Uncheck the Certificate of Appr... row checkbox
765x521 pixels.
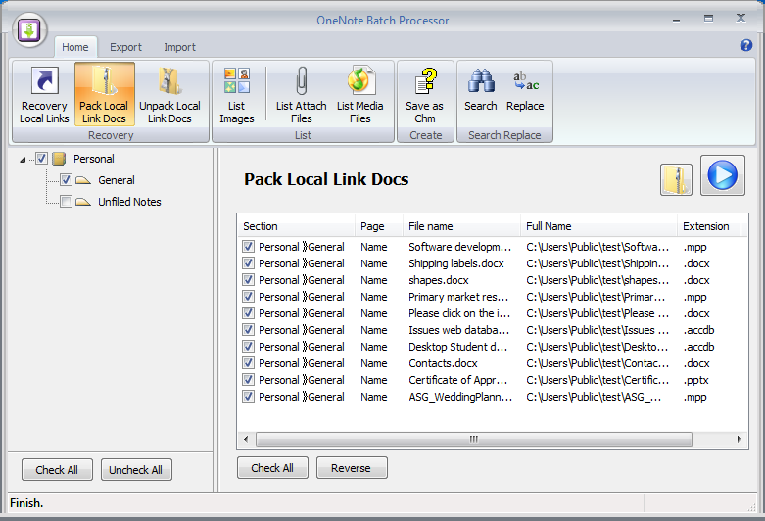(x=249, y=380)
